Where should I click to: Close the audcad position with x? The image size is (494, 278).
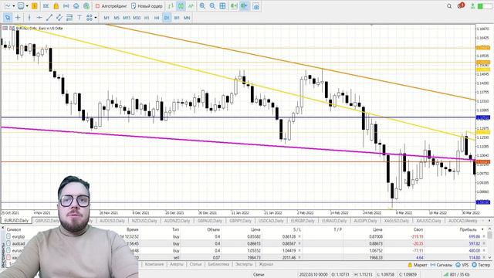pyautogui.click(x=484, y=243)
